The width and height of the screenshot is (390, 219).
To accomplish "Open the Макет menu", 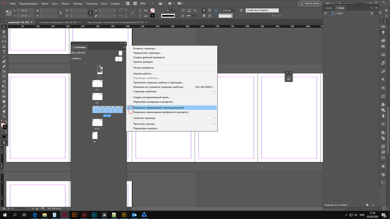I will point(45,4).
